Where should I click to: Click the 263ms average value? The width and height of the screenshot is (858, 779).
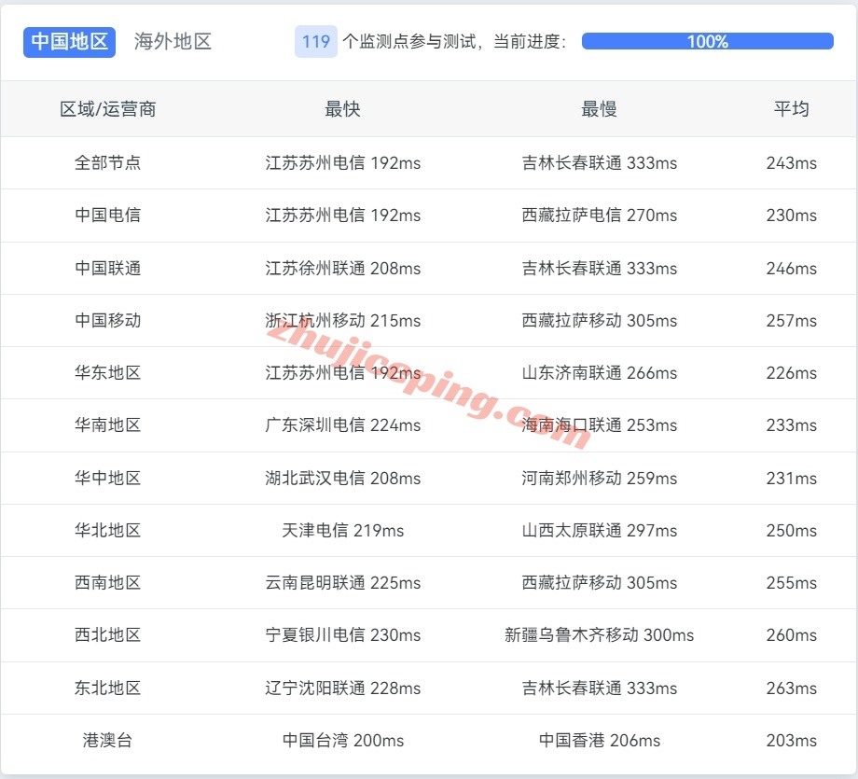pos(791,689)
